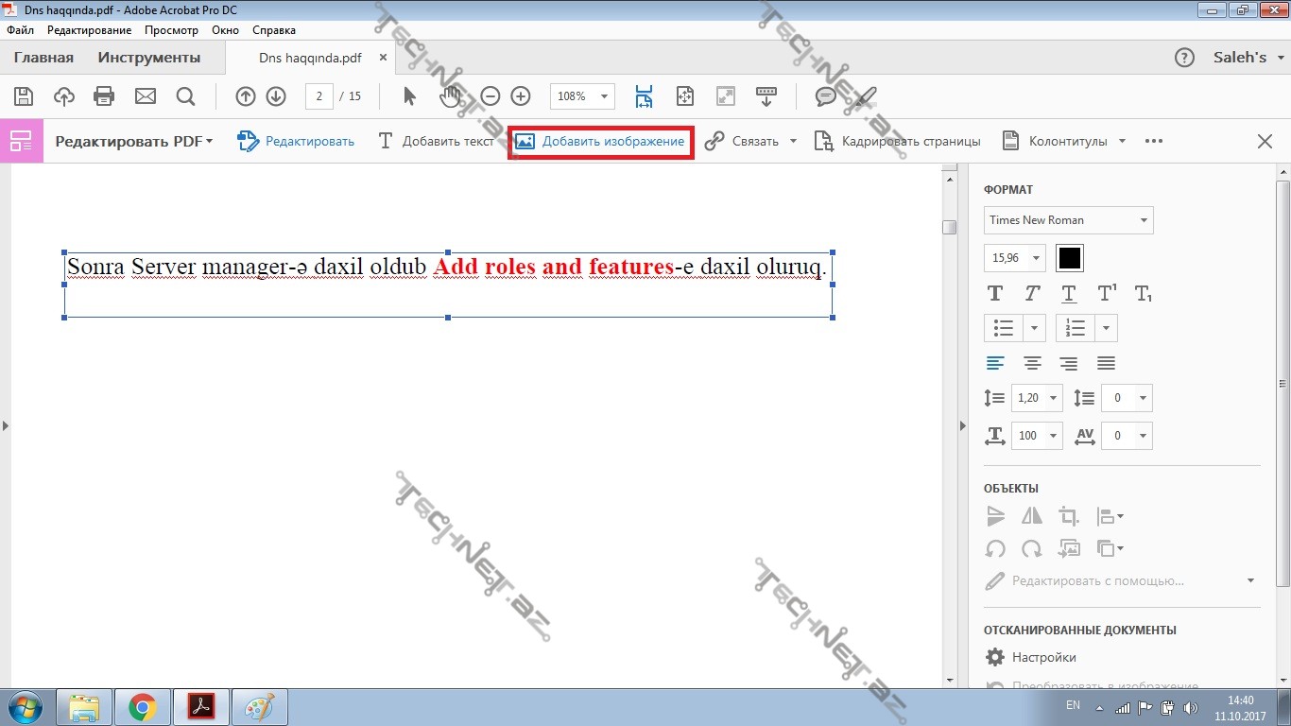Click the Print file icon
The image size is (1291, 726).
pos(104,96)
